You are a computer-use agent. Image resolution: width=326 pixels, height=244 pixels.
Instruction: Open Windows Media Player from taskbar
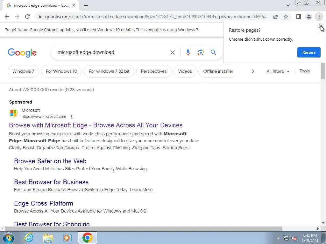coord(67,238)
